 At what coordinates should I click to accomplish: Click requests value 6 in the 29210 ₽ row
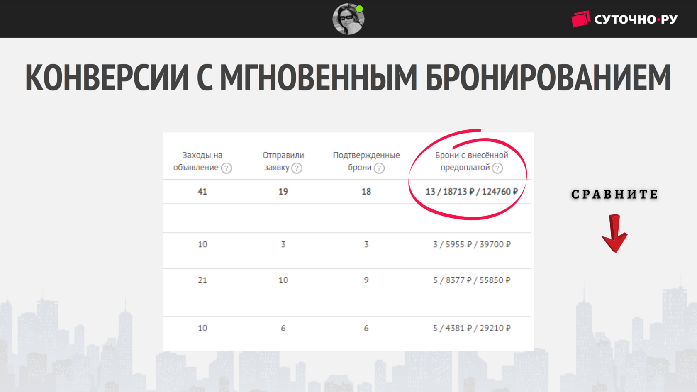click(x=283, y=328)
